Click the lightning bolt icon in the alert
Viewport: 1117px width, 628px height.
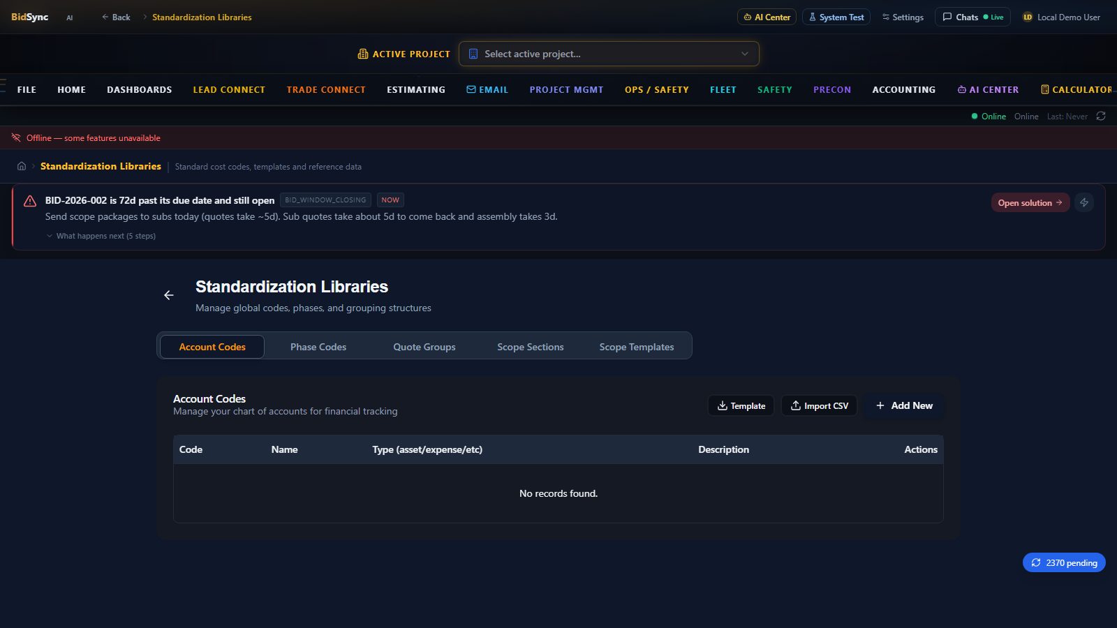pyautogui.click(x=1084, y=202)
